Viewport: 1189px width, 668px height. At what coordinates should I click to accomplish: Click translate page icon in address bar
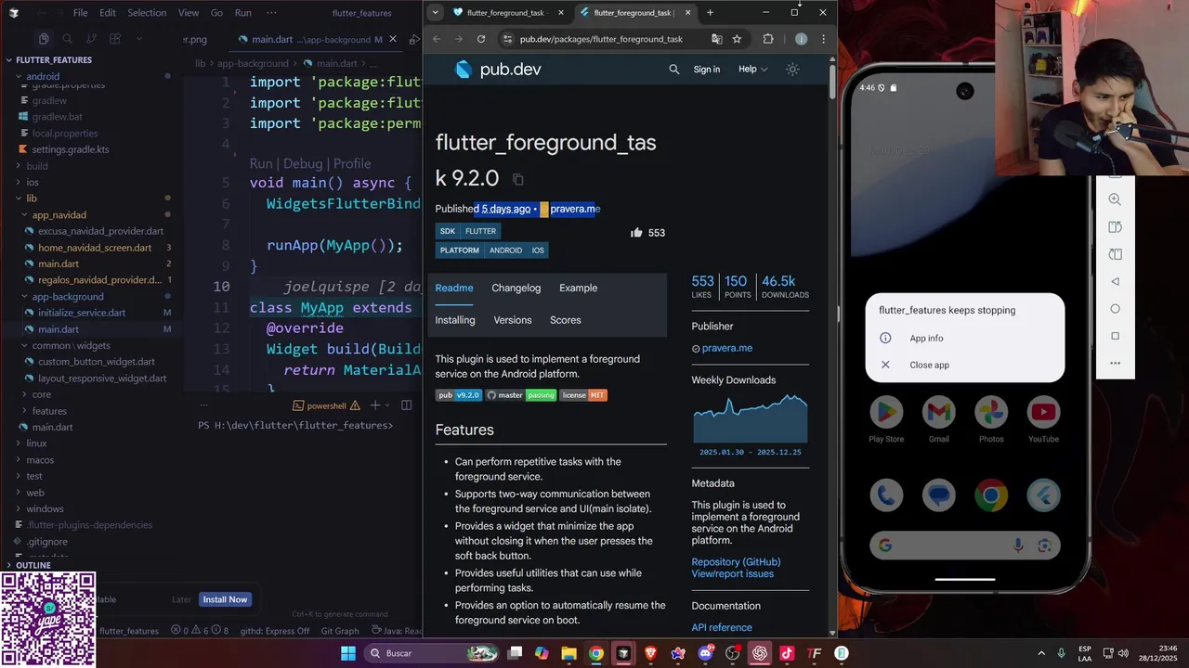click(x=716, y=39)
